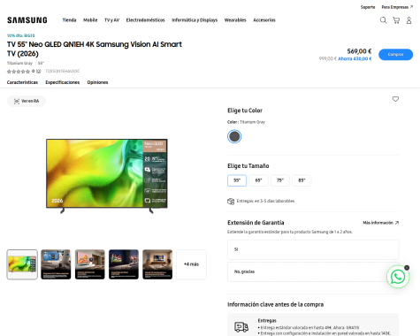Click the main TV product image

coord(107,176)
